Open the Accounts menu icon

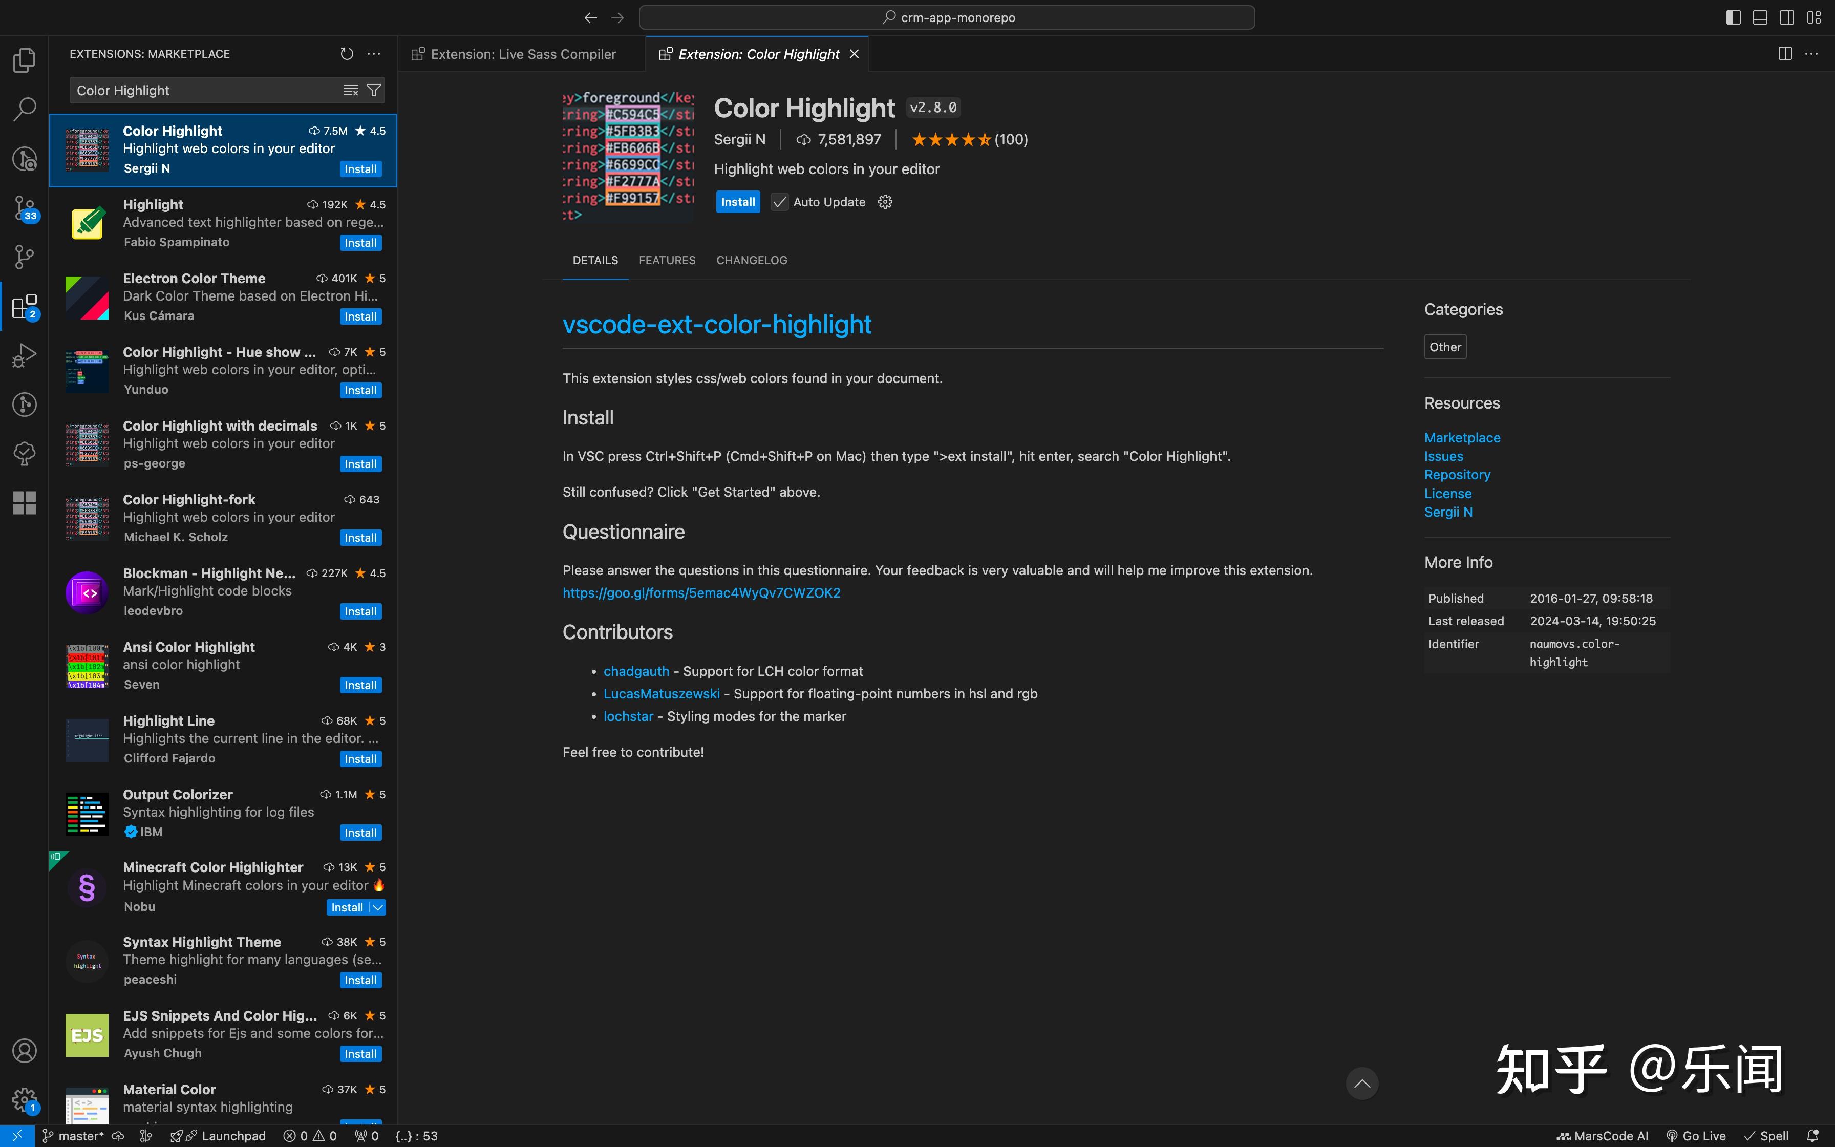(x=24, y=1051)
